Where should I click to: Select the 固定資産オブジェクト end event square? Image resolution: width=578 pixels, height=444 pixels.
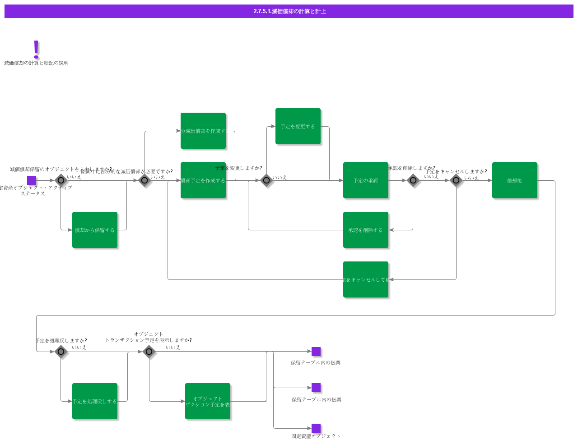pos(316,428)
